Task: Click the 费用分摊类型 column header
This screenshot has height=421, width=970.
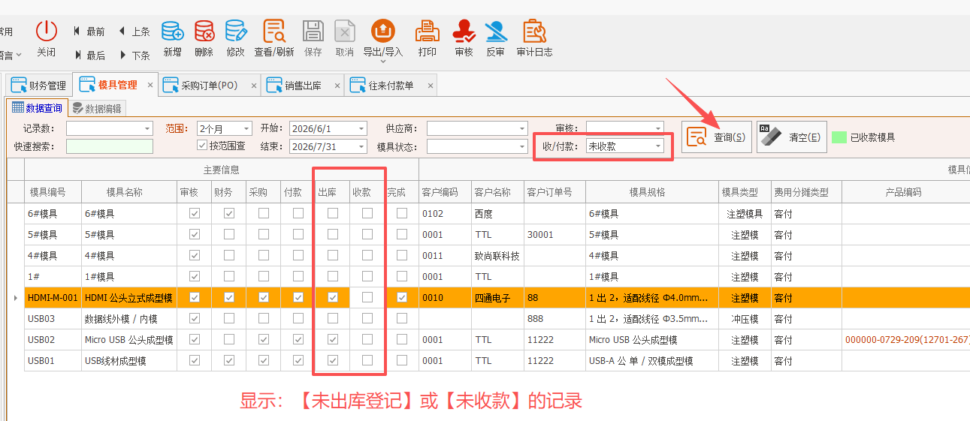Action: click(806, 192)
